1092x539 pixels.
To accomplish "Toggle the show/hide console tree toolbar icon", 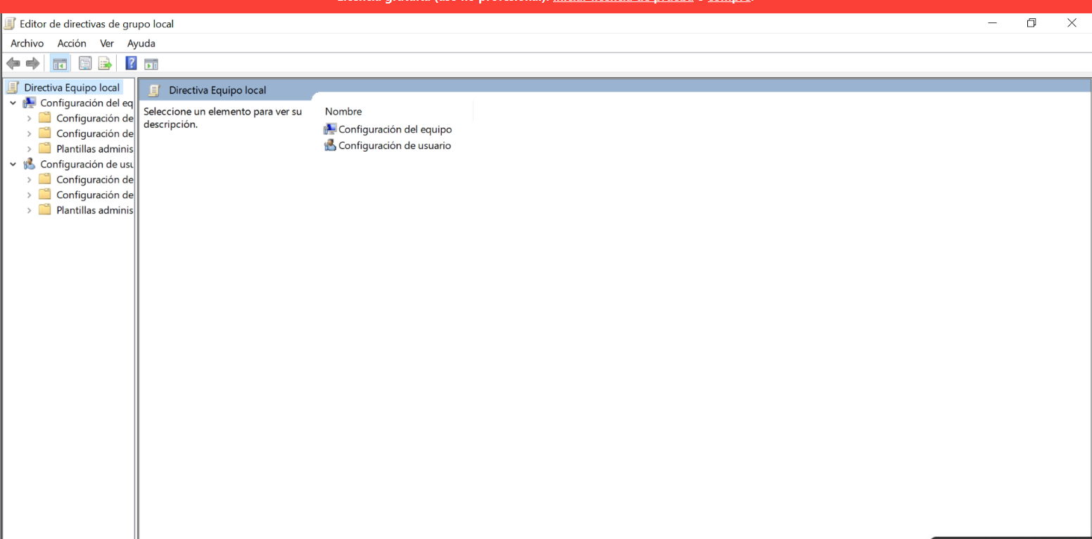I will tap(60, 64).
